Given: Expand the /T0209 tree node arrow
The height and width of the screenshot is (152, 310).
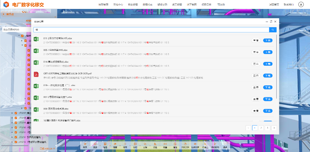Looking at the screenshot, I should (x=12, y=122).
